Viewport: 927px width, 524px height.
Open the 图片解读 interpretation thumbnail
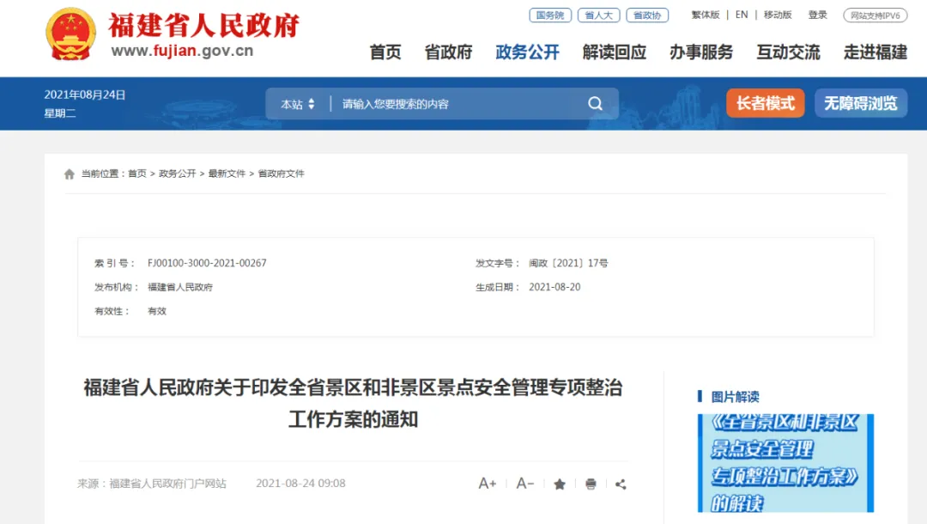pyautogui.click(x=785, y=463)
